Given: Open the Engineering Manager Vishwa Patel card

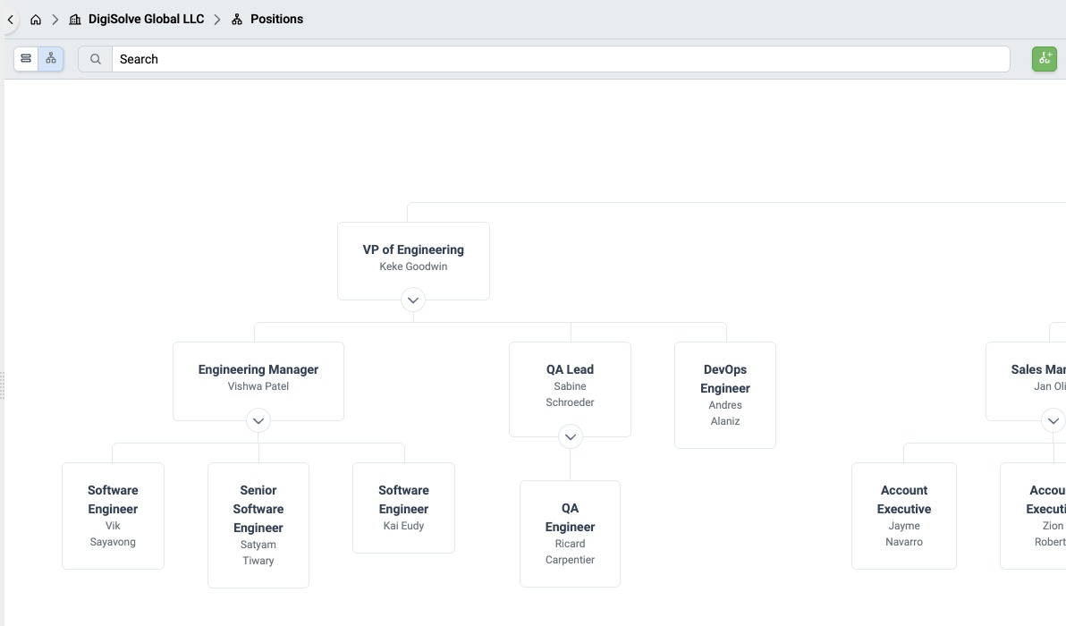Looking at the screenshot, I should [x=258, y=381].
